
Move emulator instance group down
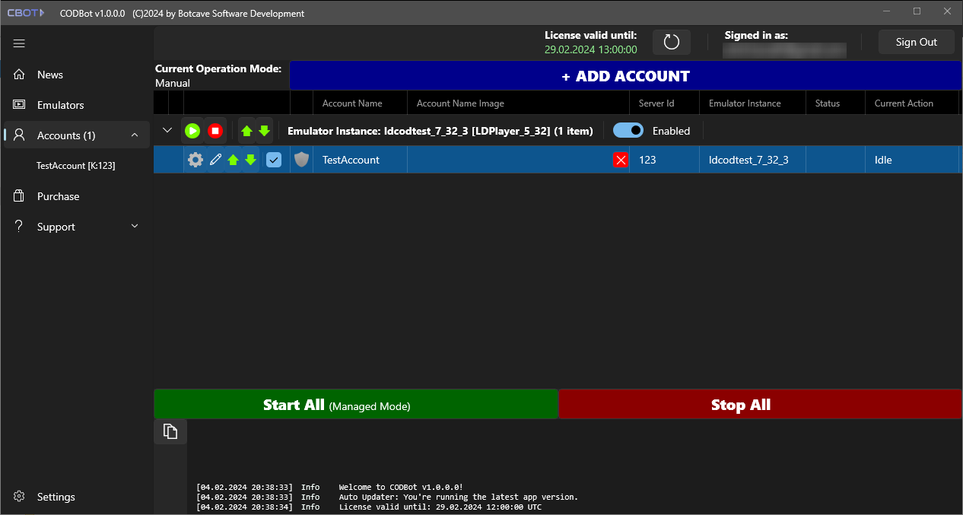tap(264, 131)
